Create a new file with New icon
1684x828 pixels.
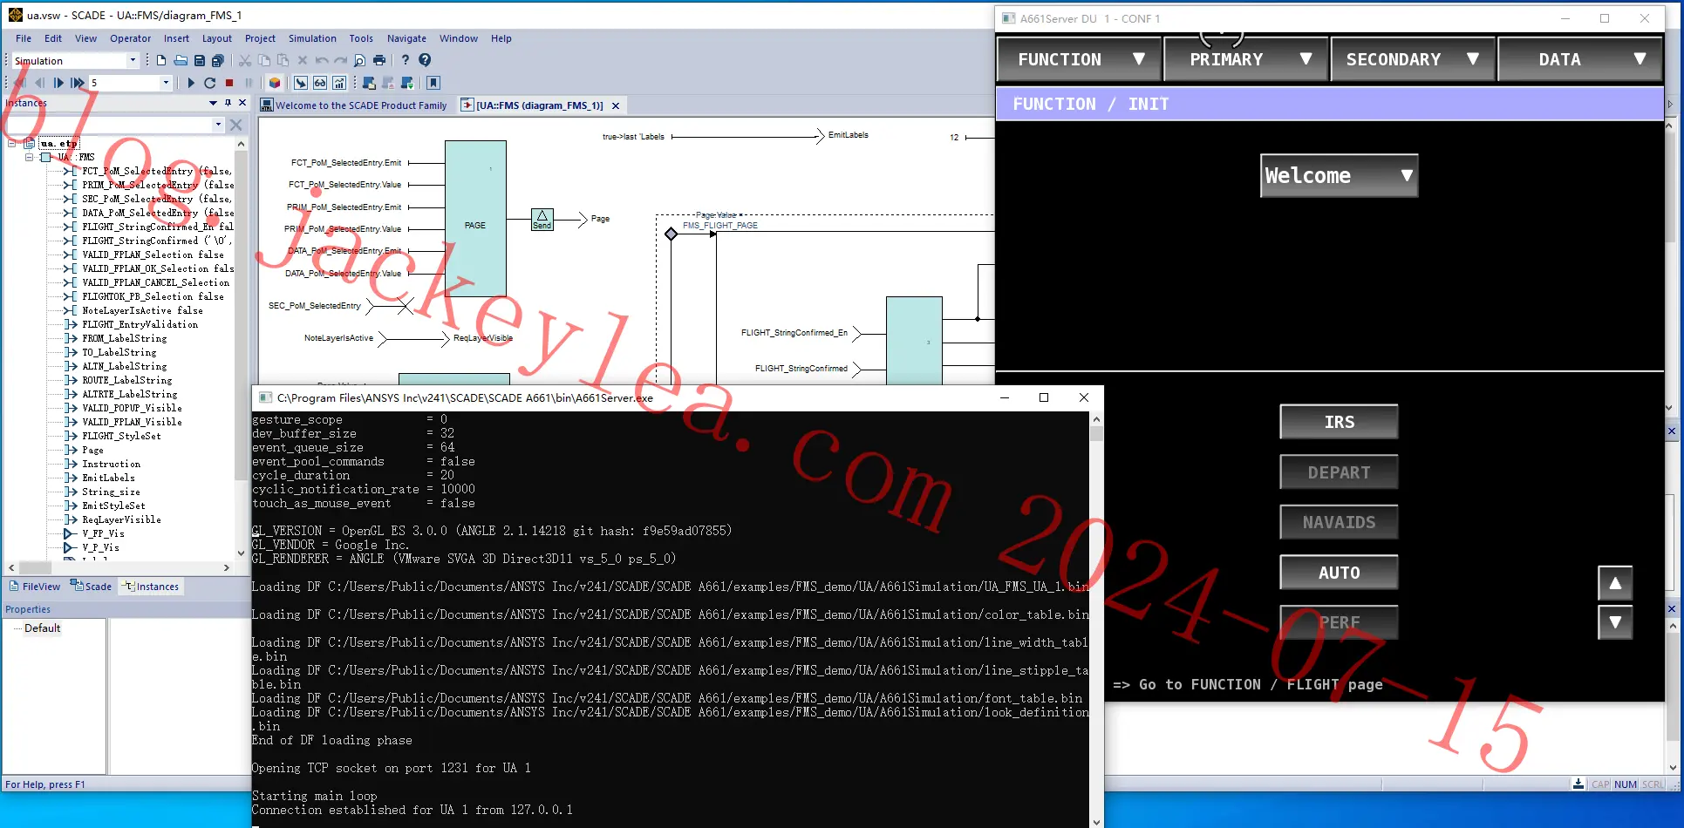click(161, 60)
